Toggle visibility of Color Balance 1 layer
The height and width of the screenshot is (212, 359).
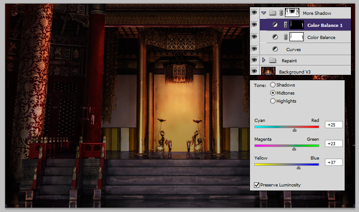254,25
